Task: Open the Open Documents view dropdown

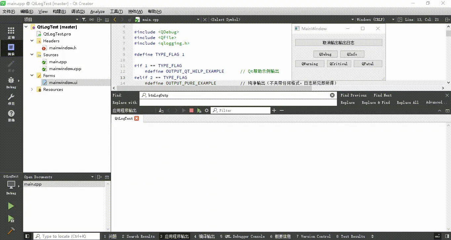Action: point(59,177)
